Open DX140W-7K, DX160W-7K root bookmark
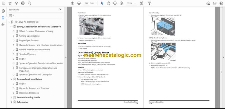 tap(26, 22)
